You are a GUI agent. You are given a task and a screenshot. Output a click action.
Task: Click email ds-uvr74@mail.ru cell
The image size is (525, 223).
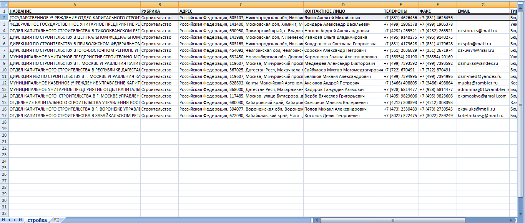pos(483,50)
